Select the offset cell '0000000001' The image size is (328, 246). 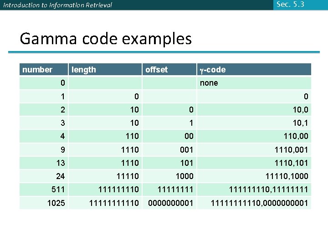[x=169, y=203]
